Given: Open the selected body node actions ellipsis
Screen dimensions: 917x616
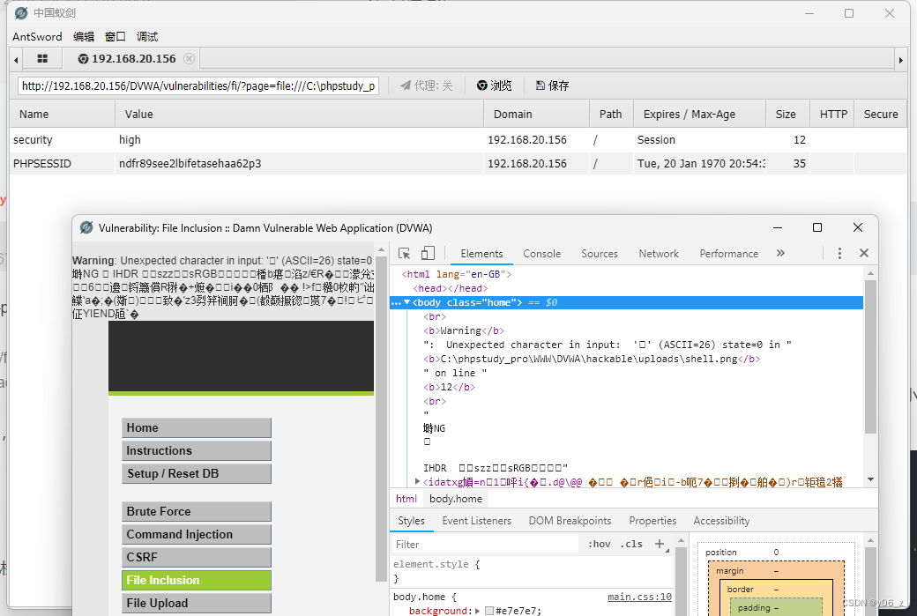Looking at the screenshot, I should pos(396,303).
